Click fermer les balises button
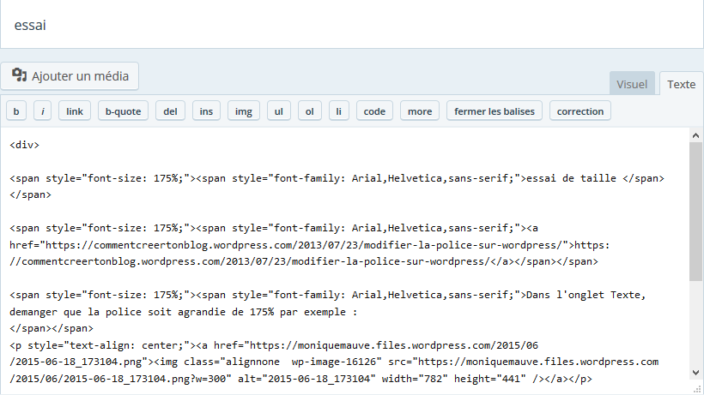 [x=494, y=111]
